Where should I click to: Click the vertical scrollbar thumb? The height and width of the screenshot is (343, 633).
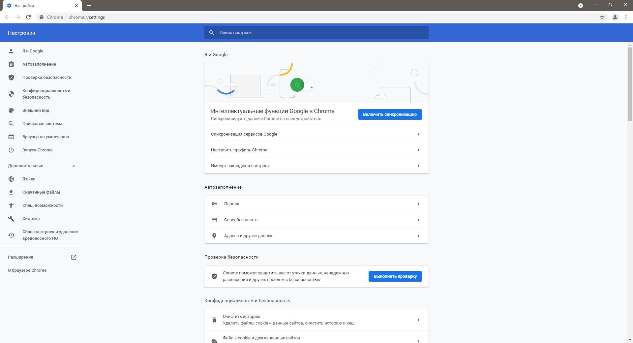click(x=630, y=84)
